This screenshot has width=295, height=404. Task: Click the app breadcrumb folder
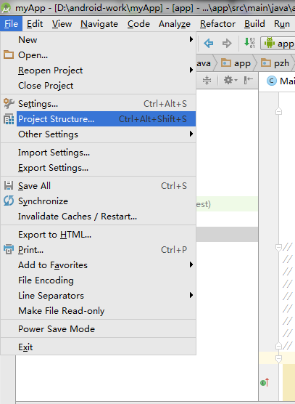pos(236,63)
